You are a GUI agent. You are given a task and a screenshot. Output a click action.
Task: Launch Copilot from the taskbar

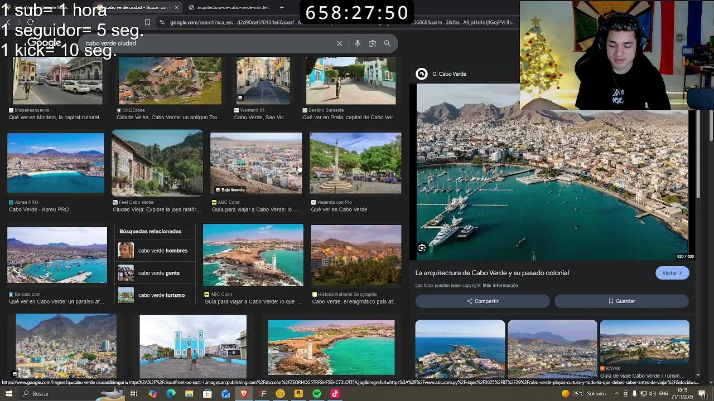coord(153,394)
